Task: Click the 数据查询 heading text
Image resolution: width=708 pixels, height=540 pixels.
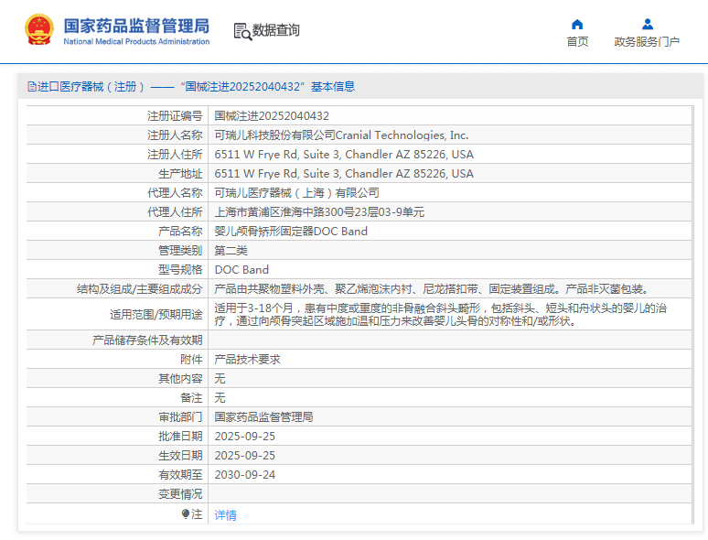Action: (x=275, y=30)
